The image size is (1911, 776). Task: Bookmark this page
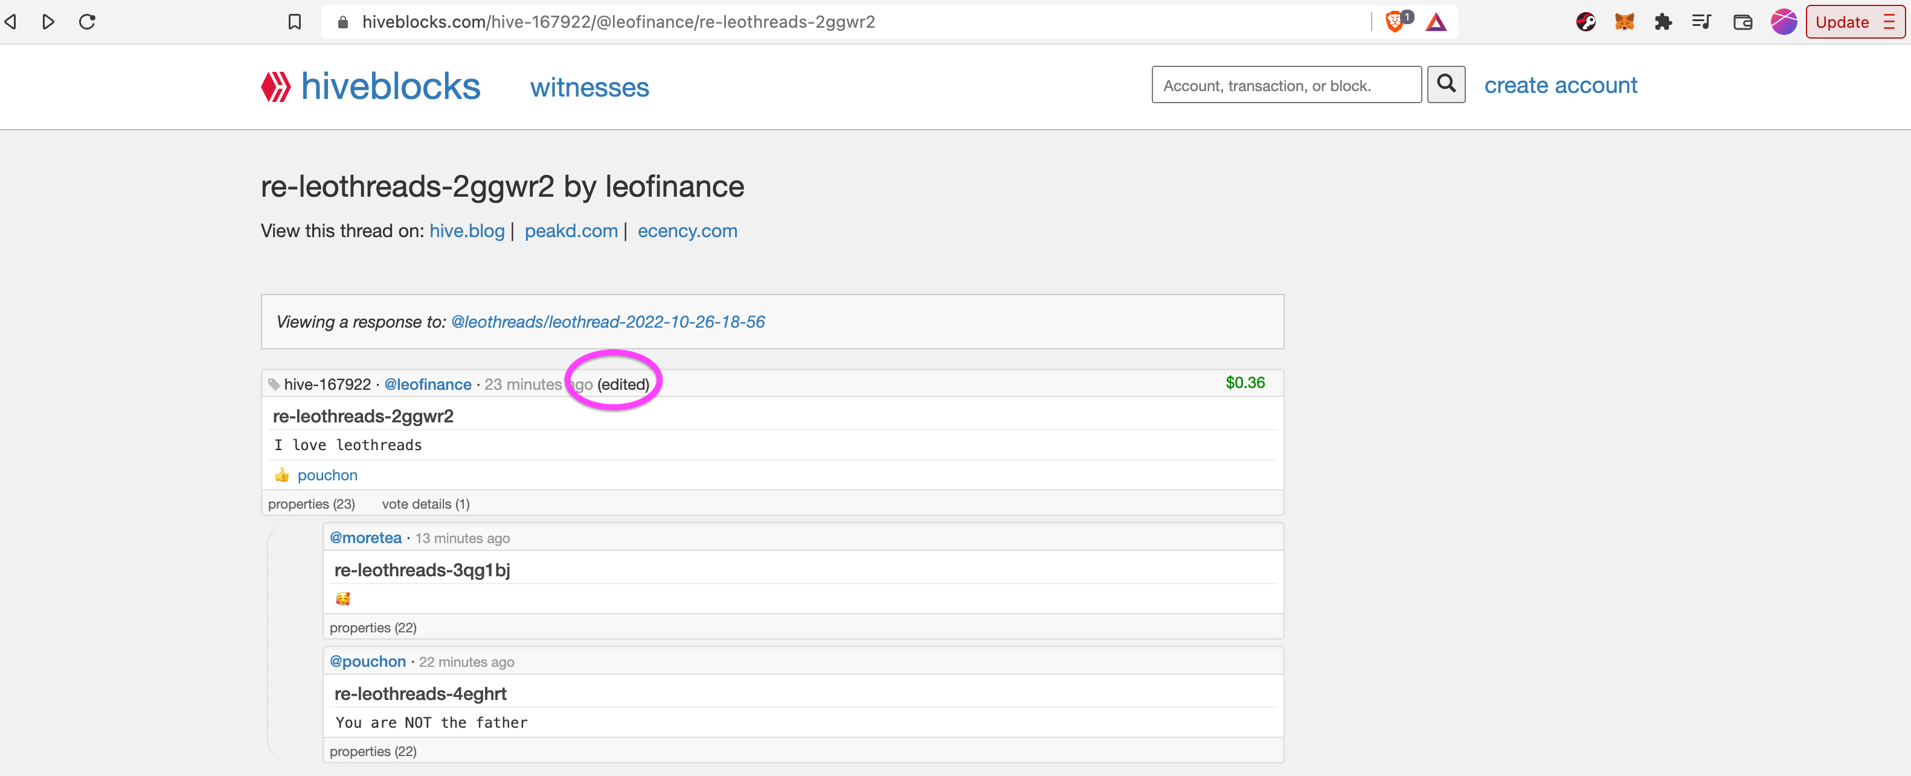click(x=295, y=22)
